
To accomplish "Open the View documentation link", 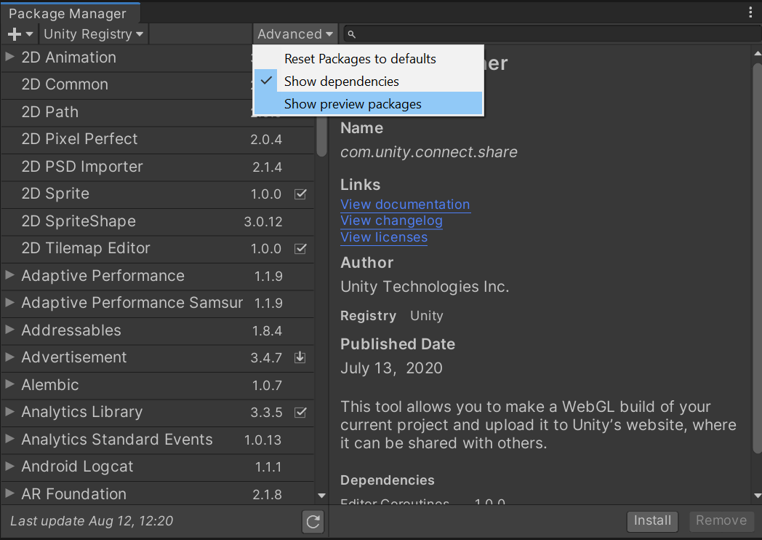I will pyautogui.click(x=405, y=205).
